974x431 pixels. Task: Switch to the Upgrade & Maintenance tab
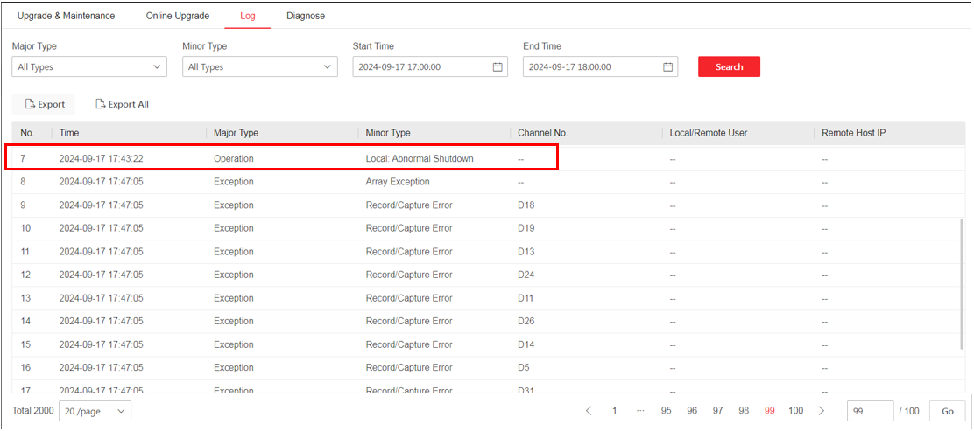(66, 16)
